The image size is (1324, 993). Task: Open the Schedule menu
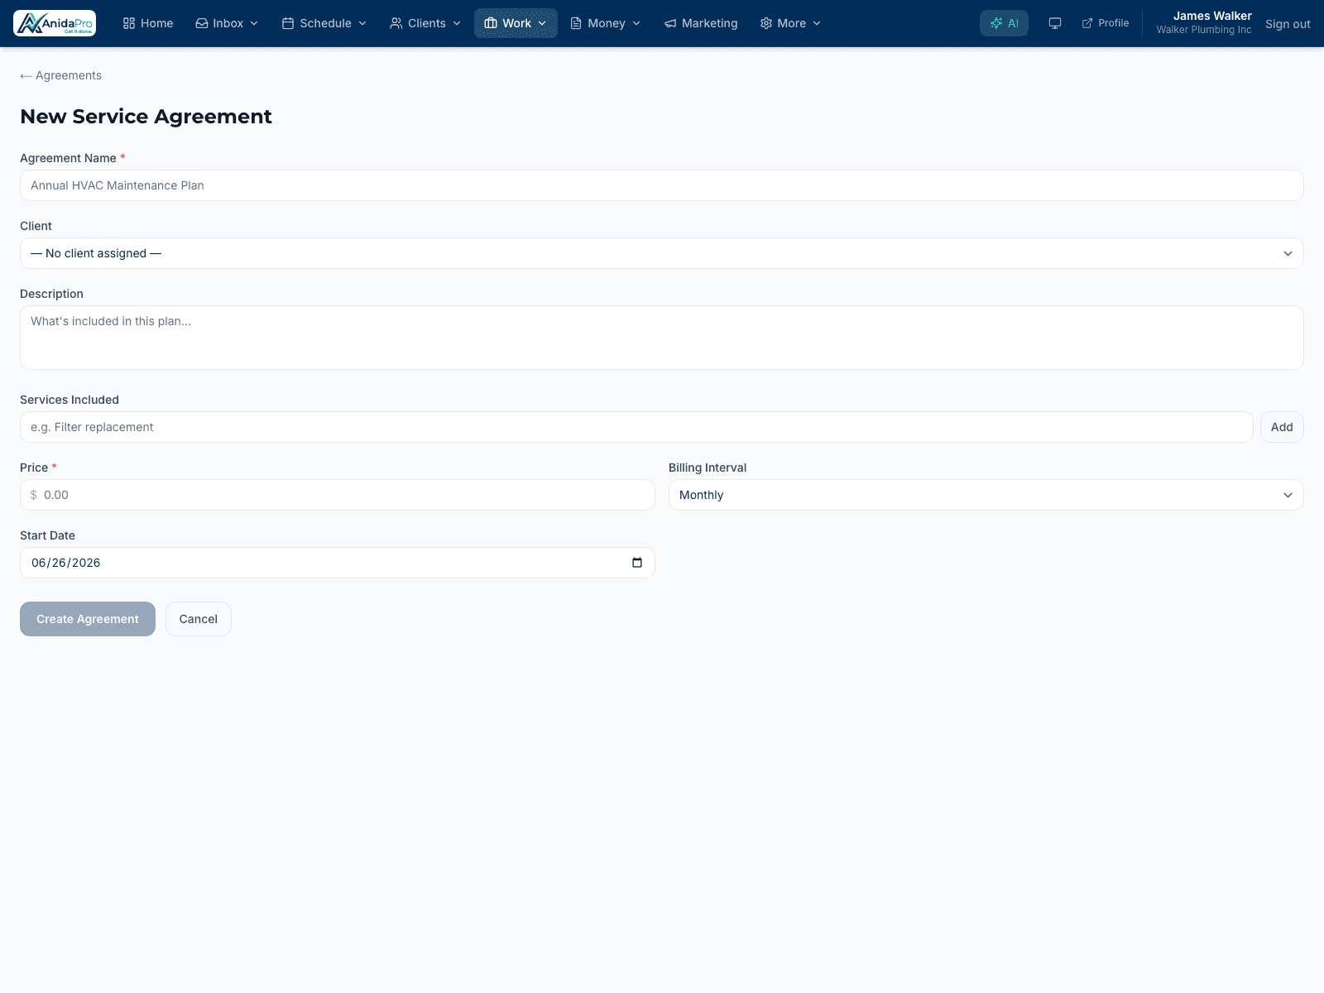[x=324, y=23]
